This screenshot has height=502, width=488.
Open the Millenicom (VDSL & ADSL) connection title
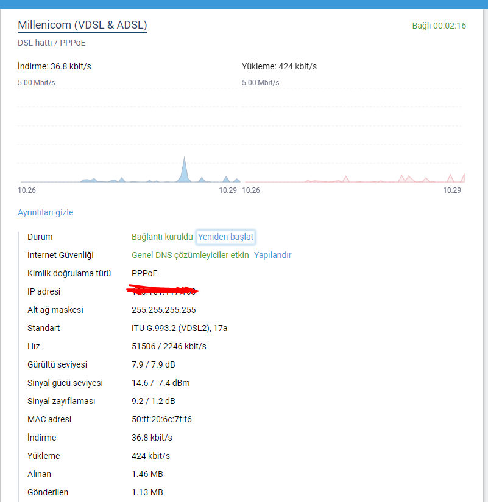[x=82, y=25]
